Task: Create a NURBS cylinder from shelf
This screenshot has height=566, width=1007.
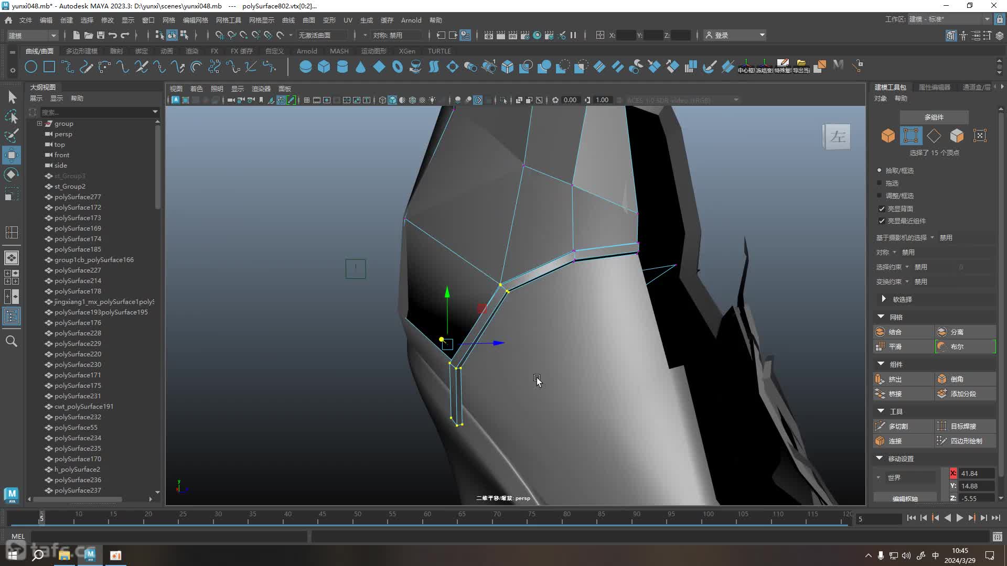Action: click(342, 67)
